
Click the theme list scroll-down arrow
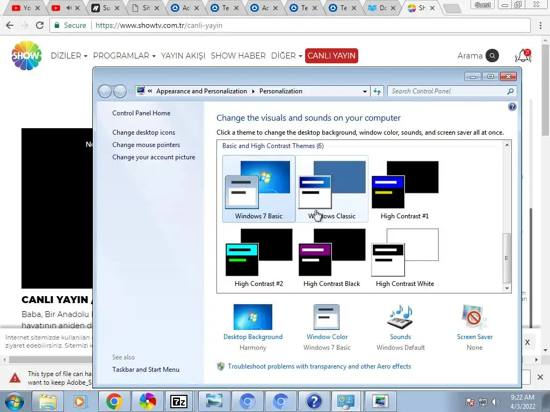pyautogui.click(x=507, y=288)
